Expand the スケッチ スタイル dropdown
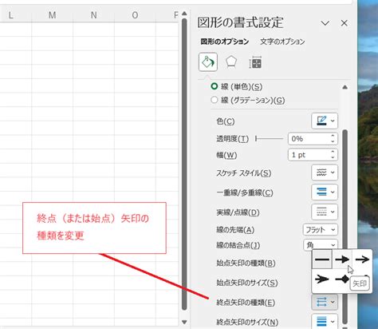This screenshot has width=378, height=329. click(x=325, y=172)
